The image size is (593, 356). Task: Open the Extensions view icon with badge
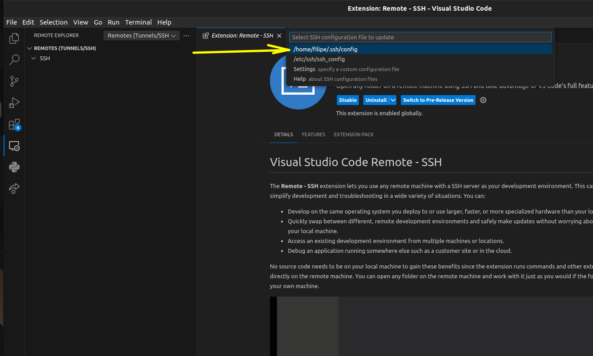(x=14, y=124)
